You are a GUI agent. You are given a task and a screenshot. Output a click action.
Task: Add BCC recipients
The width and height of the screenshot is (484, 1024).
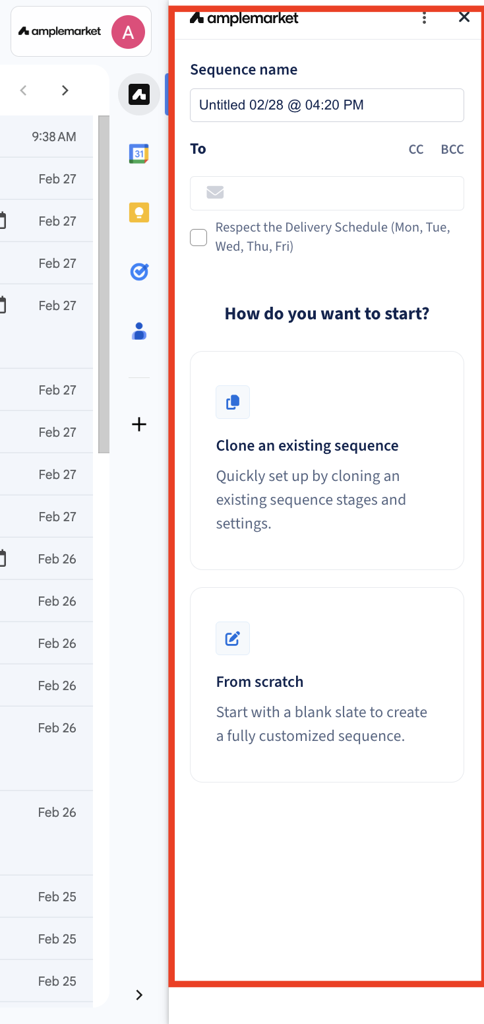point(452,150)
